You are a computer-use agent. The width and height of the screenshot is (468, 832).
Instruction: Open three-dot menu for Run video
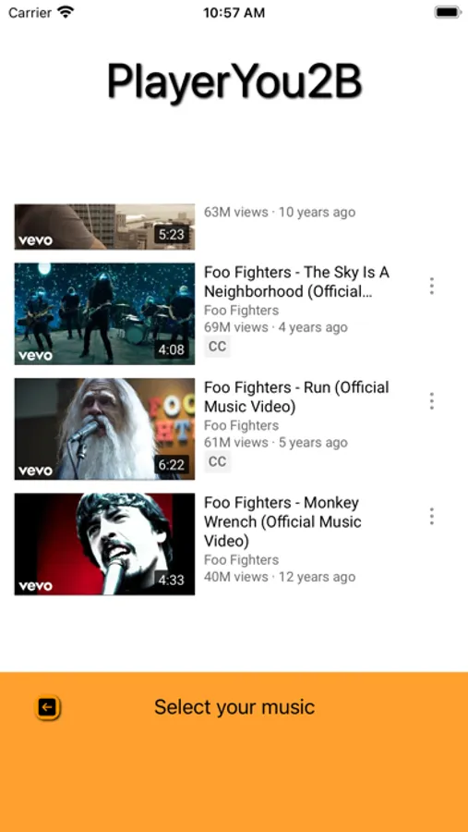point(431,401)
